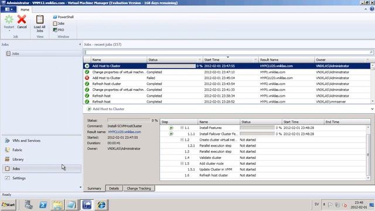Click the help icon in ribbon corner
Viewport: 375px width, 211px height.
[x=372, y=9]
